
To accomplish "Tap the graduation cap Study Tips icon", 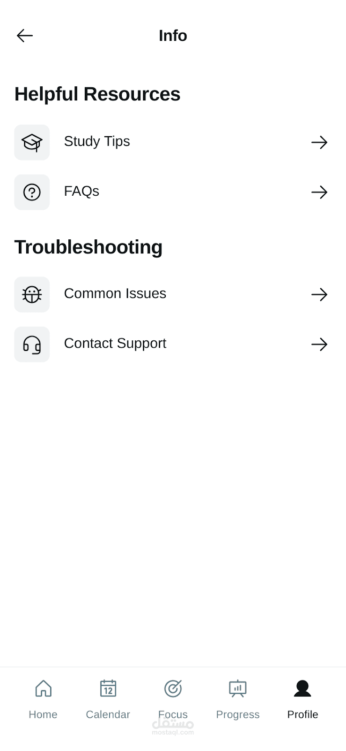I will click(32, 142).
